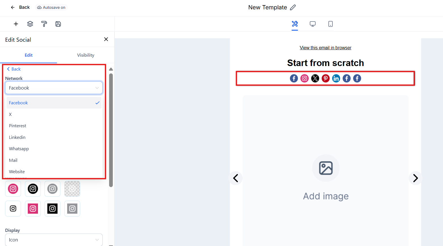This screenshot has width=443, height=246.
Task: Open the layers panel icon
Action: pos(30,24)
